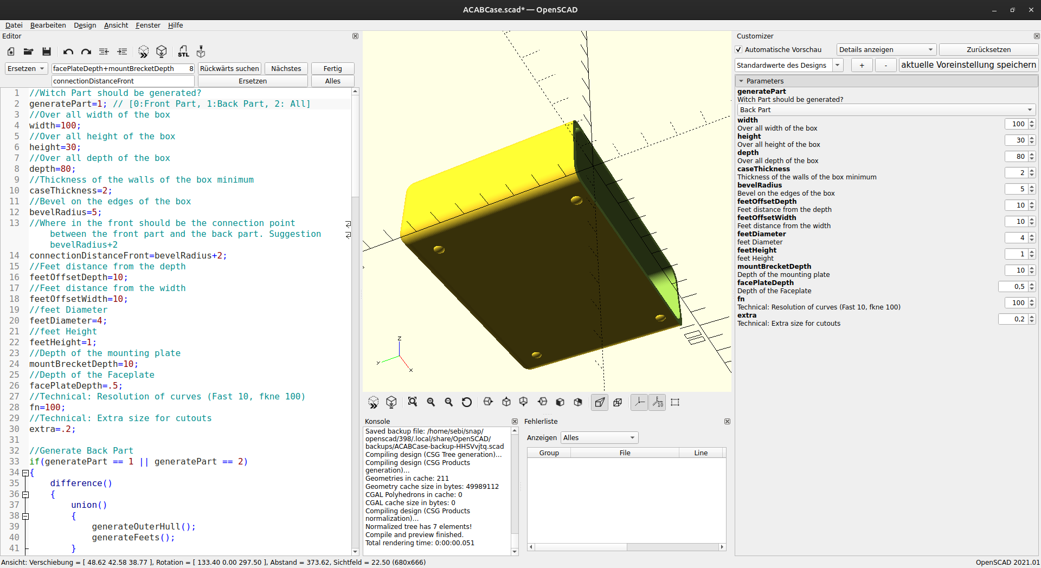Click the Export as STL icon

(x=183, y=51)
